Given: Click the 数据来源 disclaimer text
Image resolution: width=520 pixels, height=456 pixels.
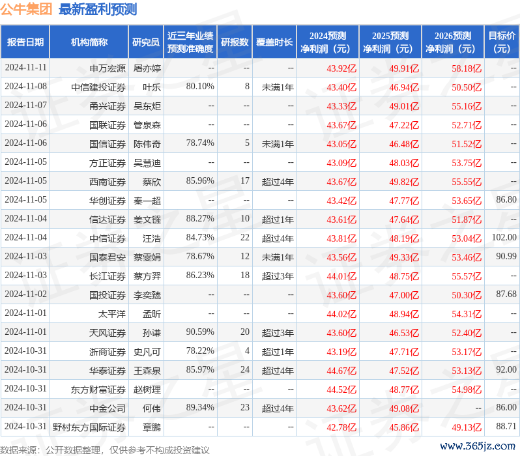Looking at the screenshot, I should pos(105,450).
